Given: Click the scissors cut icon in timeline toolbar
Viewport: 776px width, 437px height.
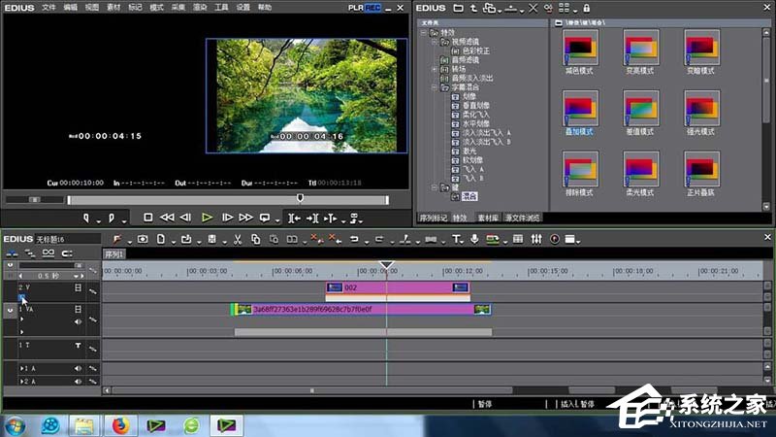Looking at the screenshot, I should pos(236,239).
